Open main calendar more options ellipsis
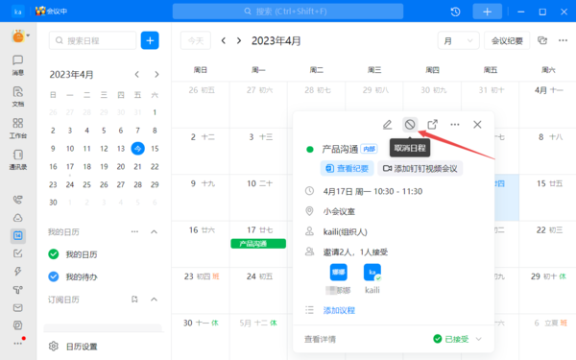Viewport: 576px width, 360px height. pyautogui.click(x=563, y=40)
